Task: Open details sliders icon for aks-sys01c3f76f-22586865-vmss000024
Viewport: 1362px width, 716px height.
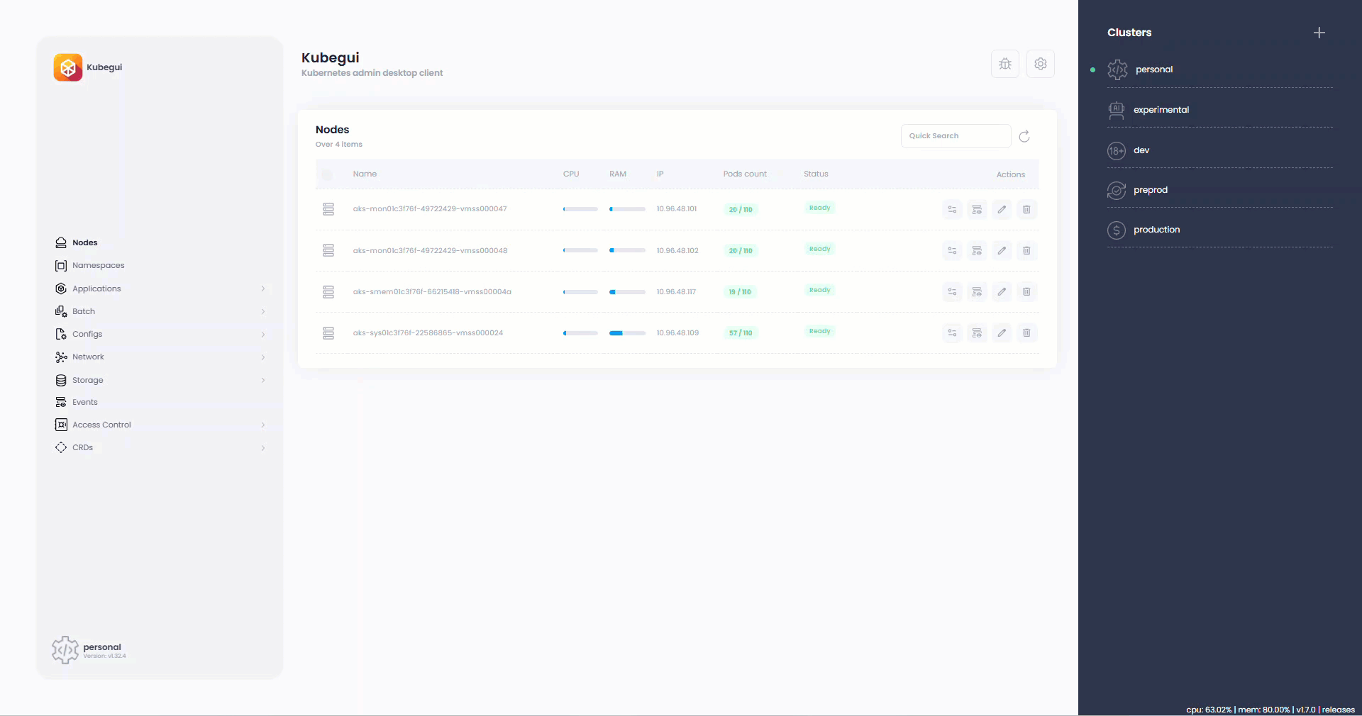Action: click(952, 332)
